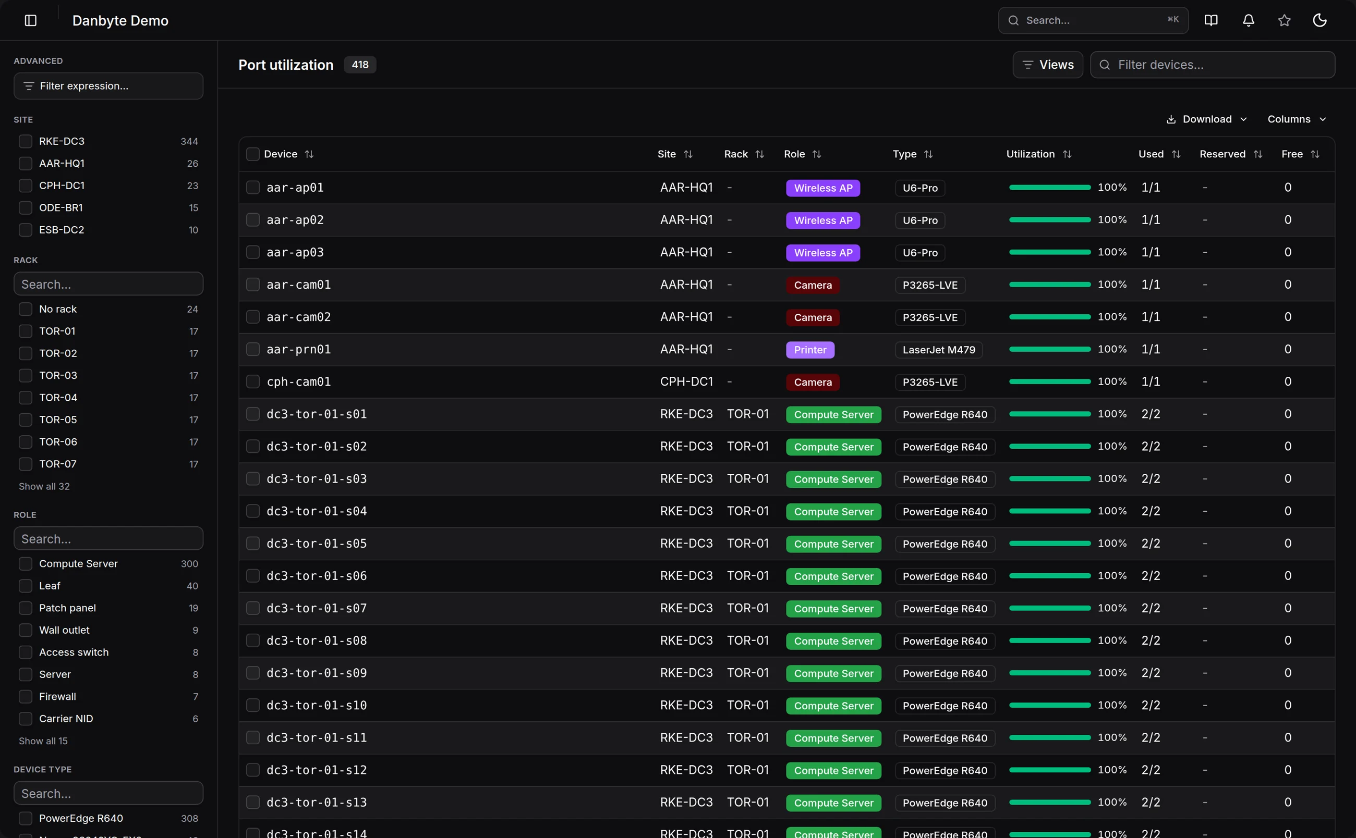This screenshot has width=1356, height=838.
Task: Select all rows with header checkbox
Action: (253, 154)
